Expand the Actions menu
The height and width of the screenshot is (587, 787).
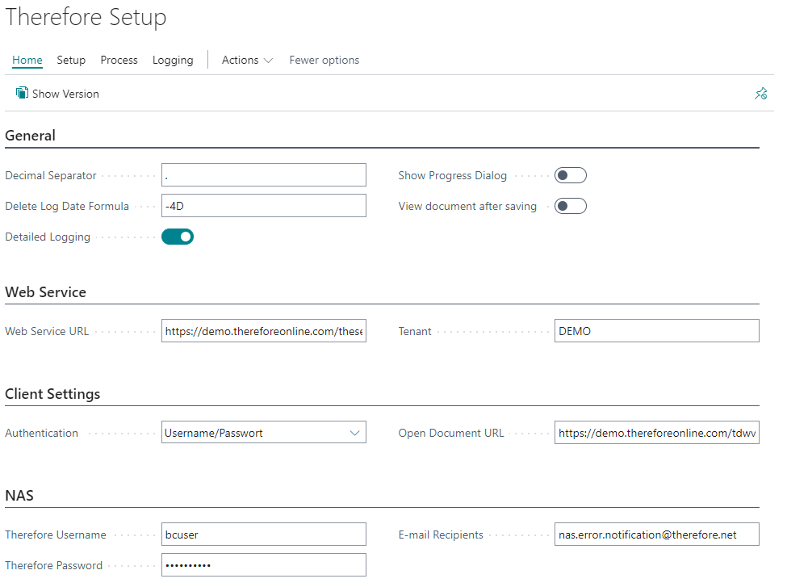pos(247,61)
